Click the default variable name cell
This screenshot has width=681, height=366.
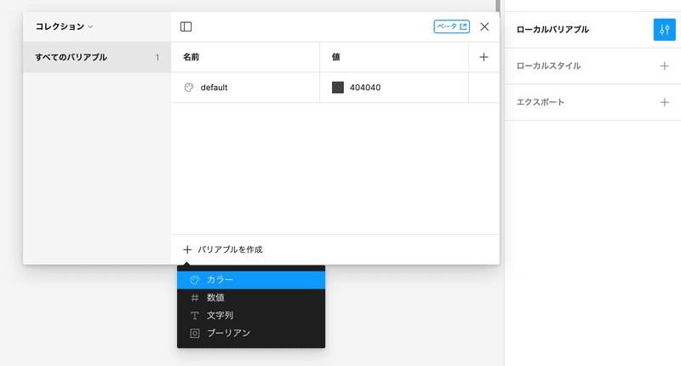click(214, 88)
